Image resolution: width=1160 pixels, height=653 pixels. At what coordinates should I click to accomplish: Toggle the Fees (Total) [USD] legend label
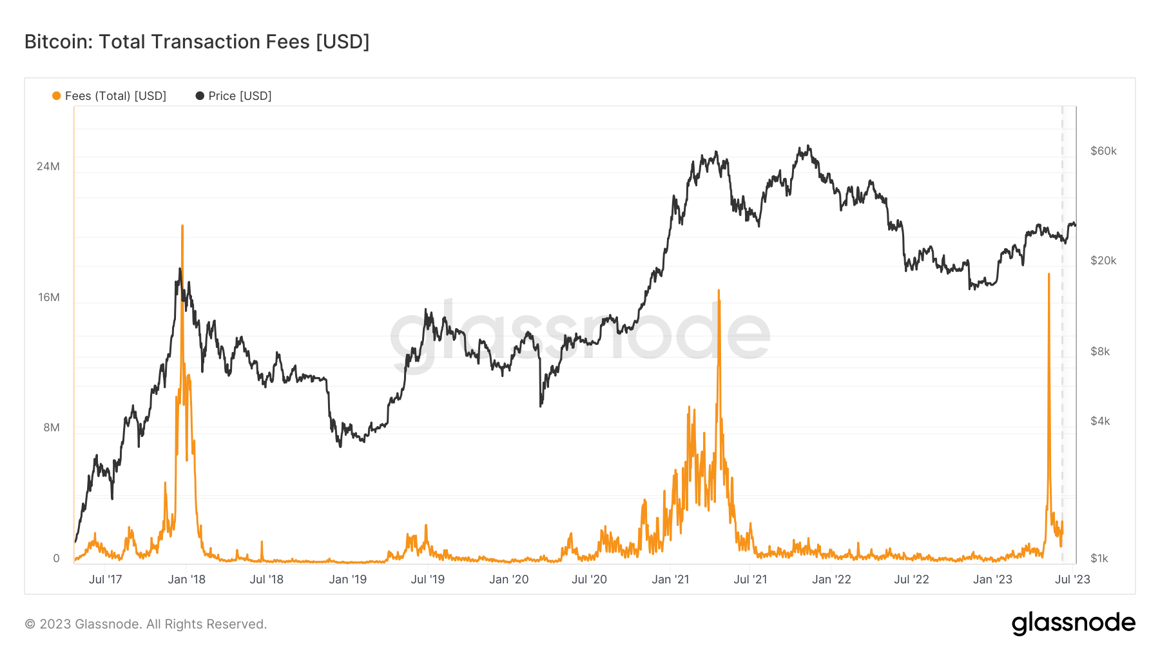click(115, 96)
